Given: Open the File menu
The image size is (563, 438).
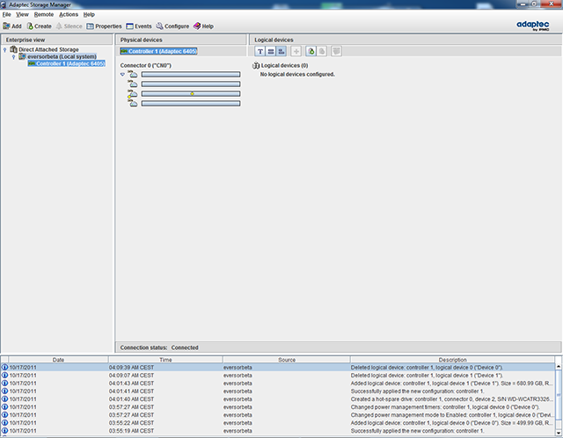Looking at the screenshot, I should coord(6,15).
